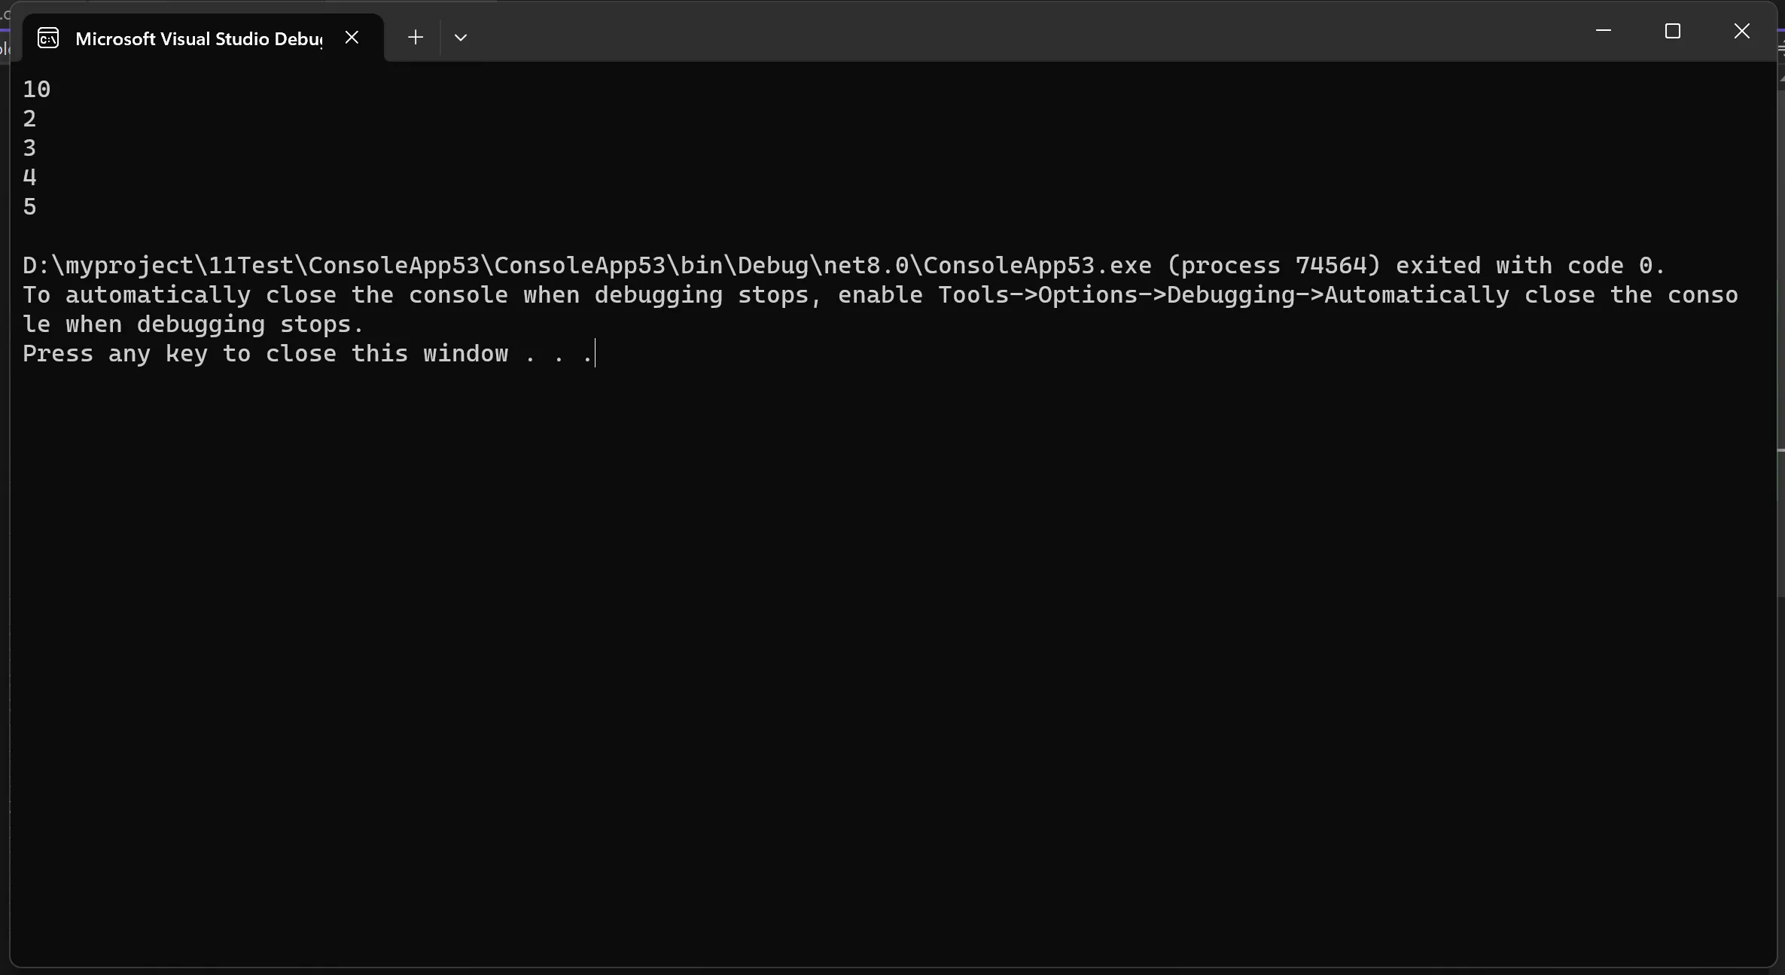
Task: Close the Microsoft Visual Studio Debug tab
Action: [352, 37]
